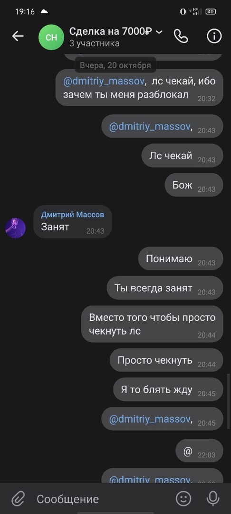Screen dimensions: 231x514
Task: Select the Ты всегда занят message
Action: (165, 288)
